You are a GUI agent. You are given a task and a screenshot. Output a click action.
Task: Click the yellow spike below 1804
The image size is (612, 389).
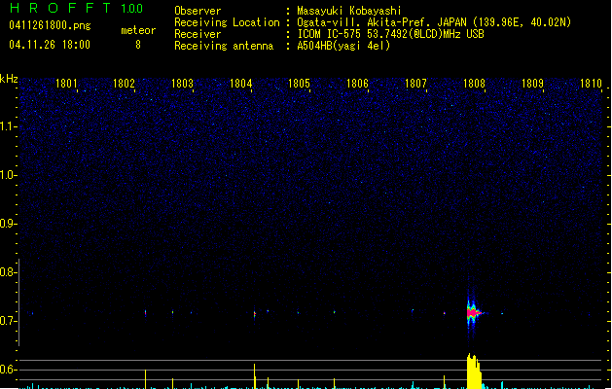[x=254, y=374]
